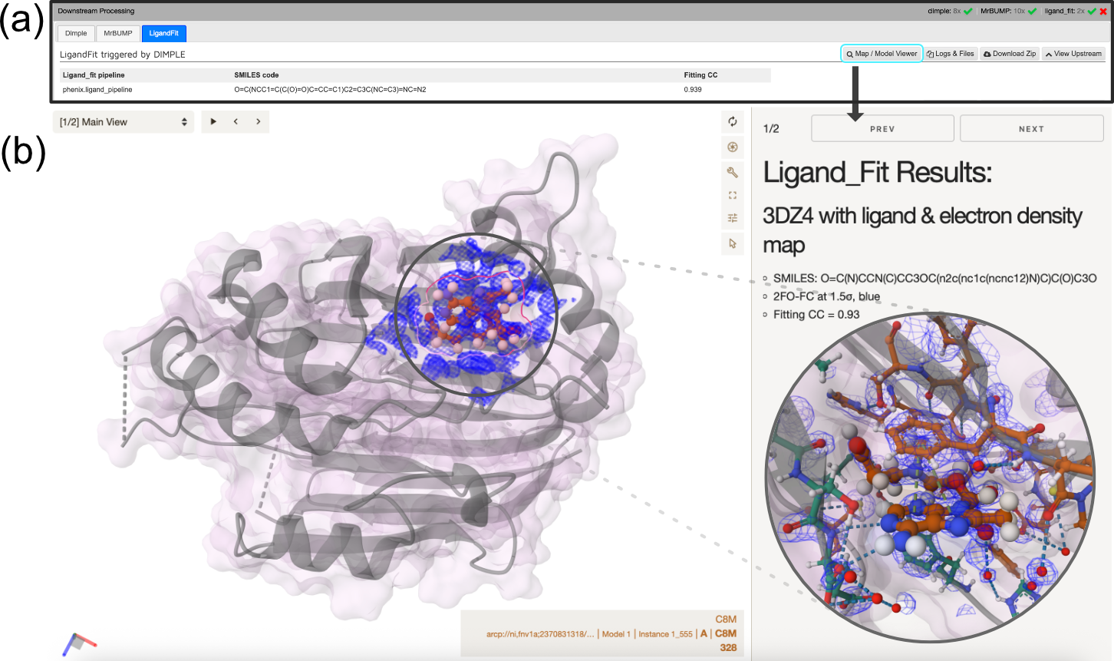Switch to the MrBUMP tab
The height and width of the screenshot is (661, 1114).
click(118, 33)
